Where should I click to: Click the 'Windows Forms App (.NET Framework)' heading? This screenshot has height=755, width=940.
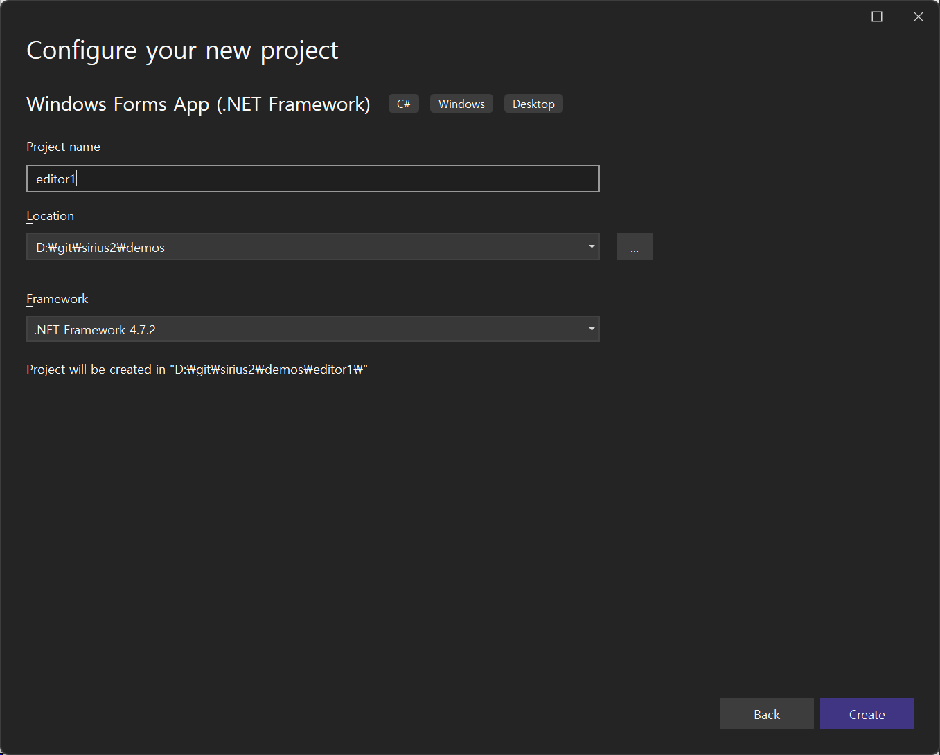pos(198,104)
